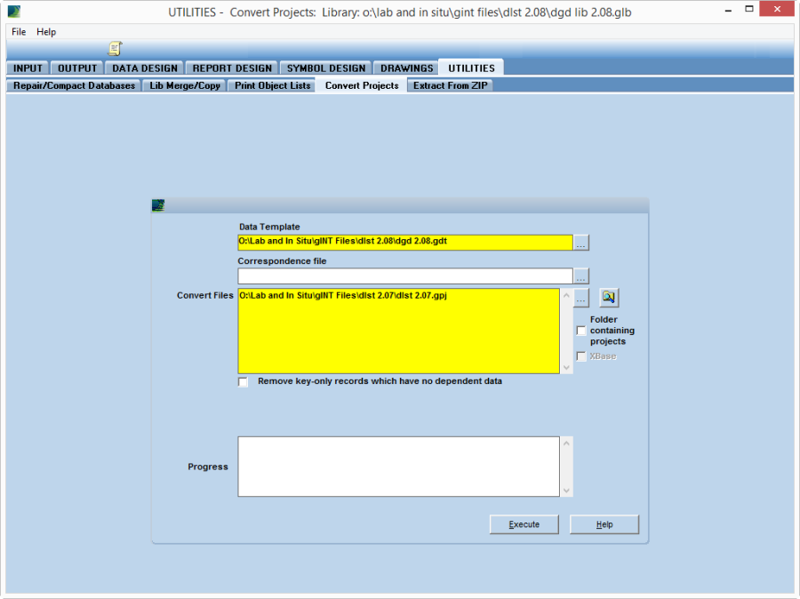Click the Execute button
The height and width of the screenshot is (599, 800).
coord(524,524)
